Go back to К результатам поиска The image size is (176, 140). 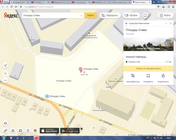click(x=137, y=23)
